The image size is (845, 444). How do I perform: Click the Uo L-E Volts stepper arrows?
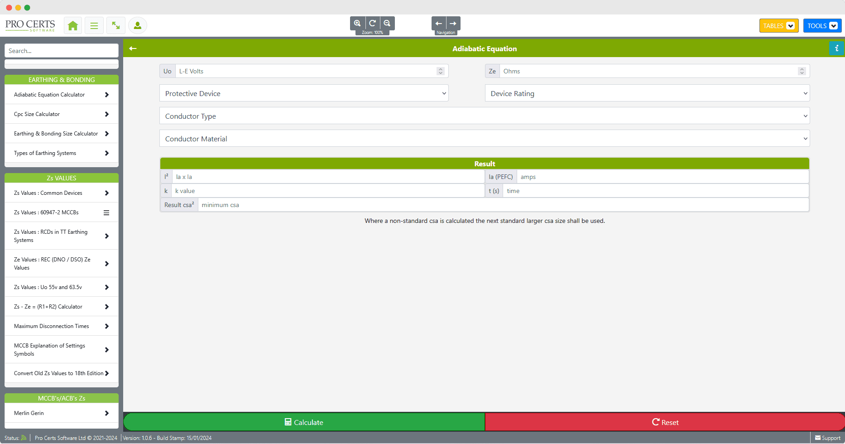pyautogui.click(x=440, y=71)
